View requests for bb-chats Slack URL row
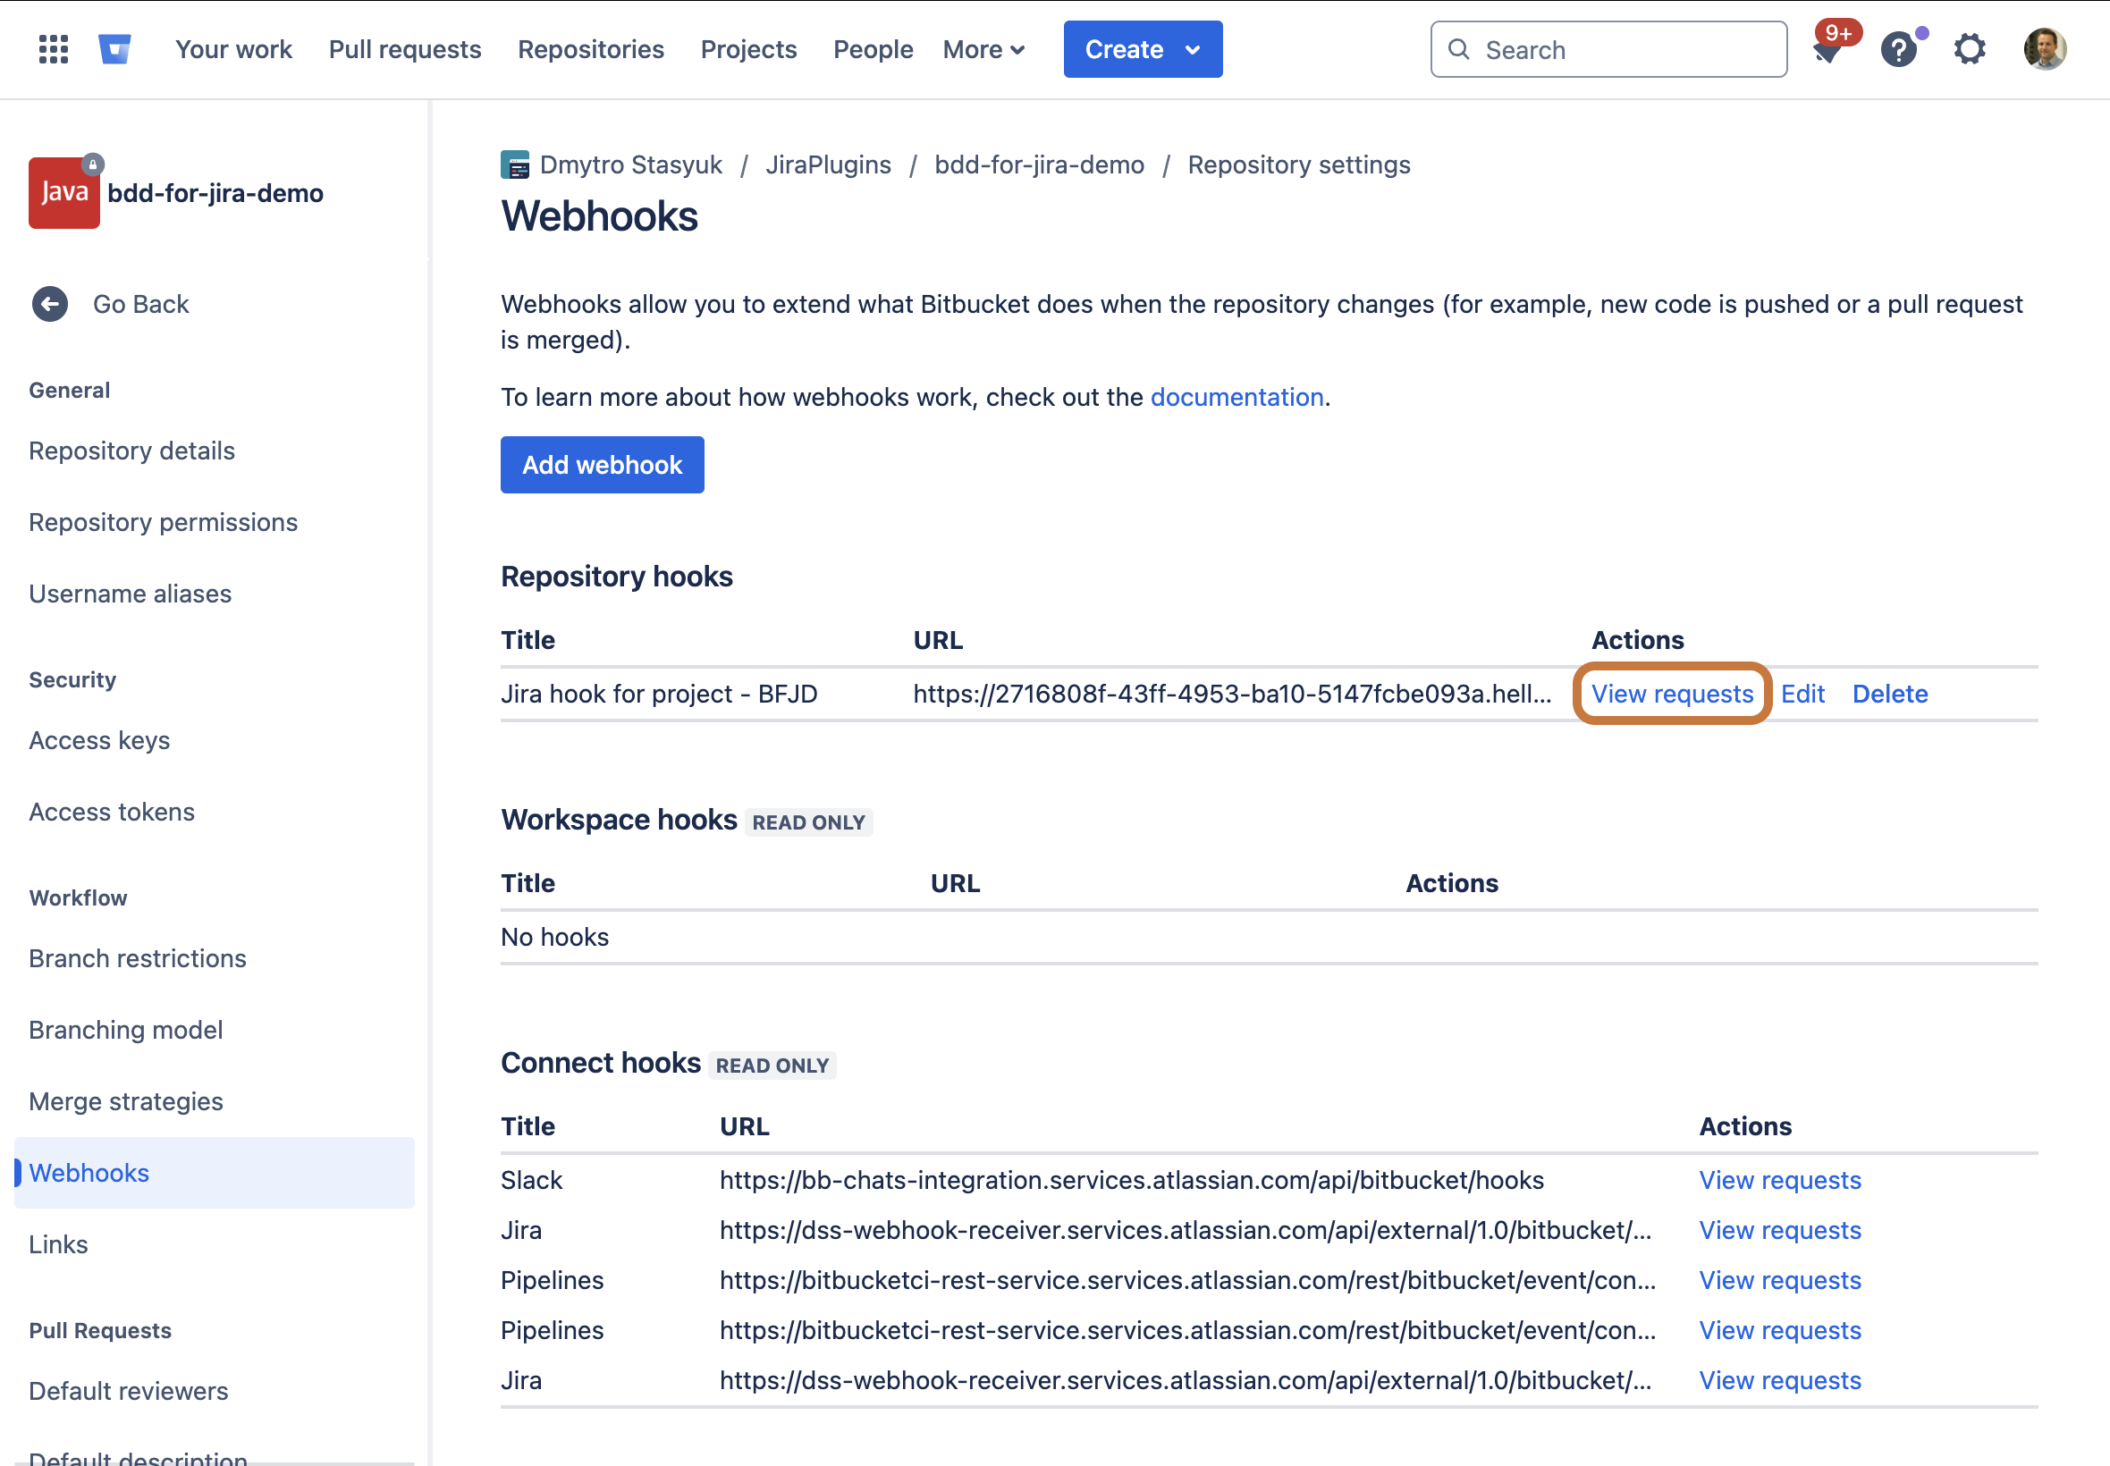 coord(1779,1180)
